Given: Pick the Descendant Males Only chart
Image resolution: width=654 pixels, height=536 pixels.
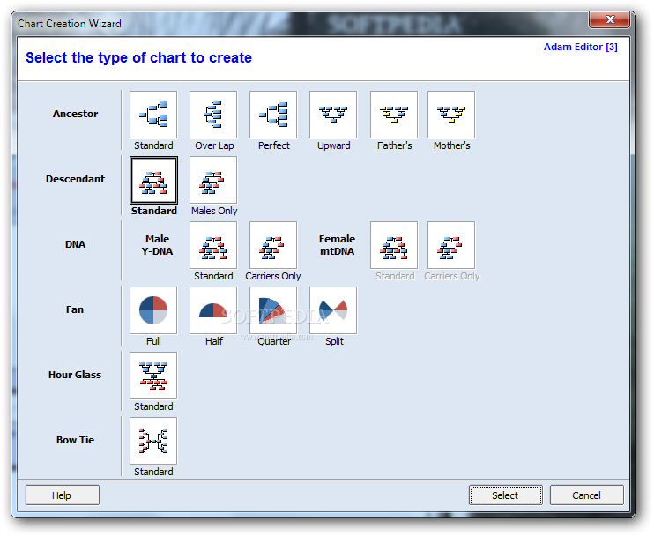Looking at the screenshot, I should coord(213,180).
